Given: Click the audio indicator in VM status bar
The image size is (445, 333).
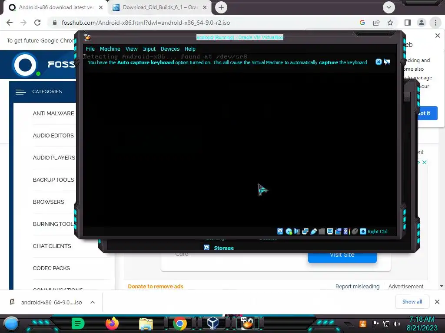Looking at the screenshot, I should pos(297,232).
